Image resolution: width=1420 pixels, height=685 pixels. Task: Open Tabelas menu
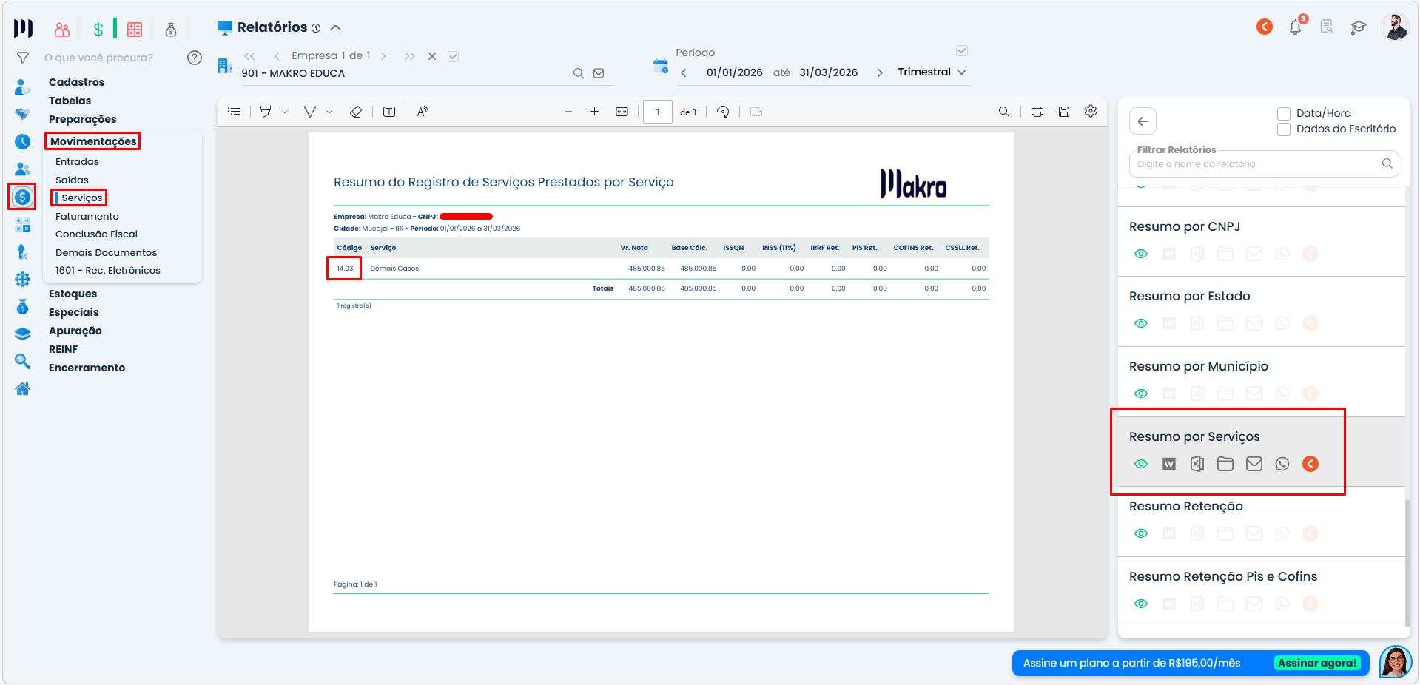(x=70, y=101)
